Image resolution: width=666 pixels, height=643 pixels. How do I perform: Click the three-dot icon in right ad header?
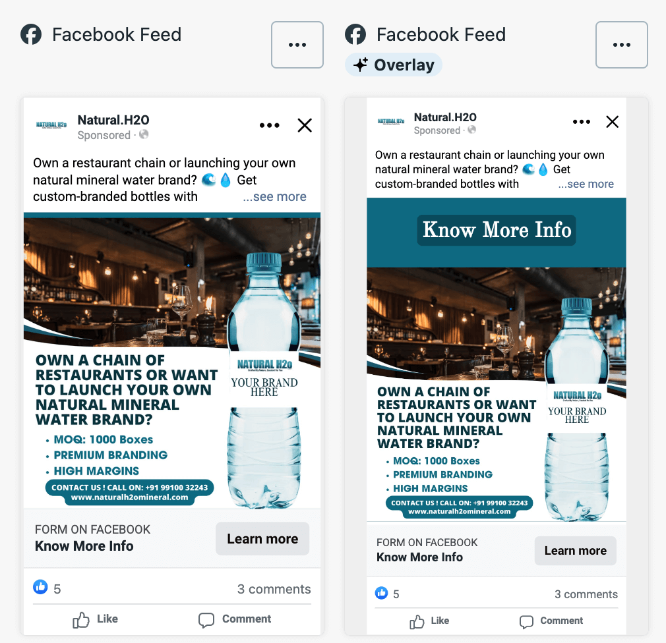tap(582, 122)
